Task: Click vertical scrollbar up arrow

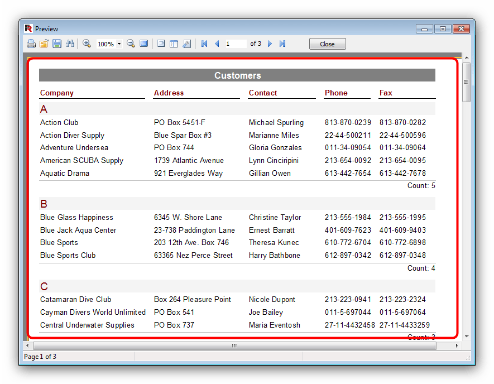Action: pyautogui.click(x=467, y=57)
